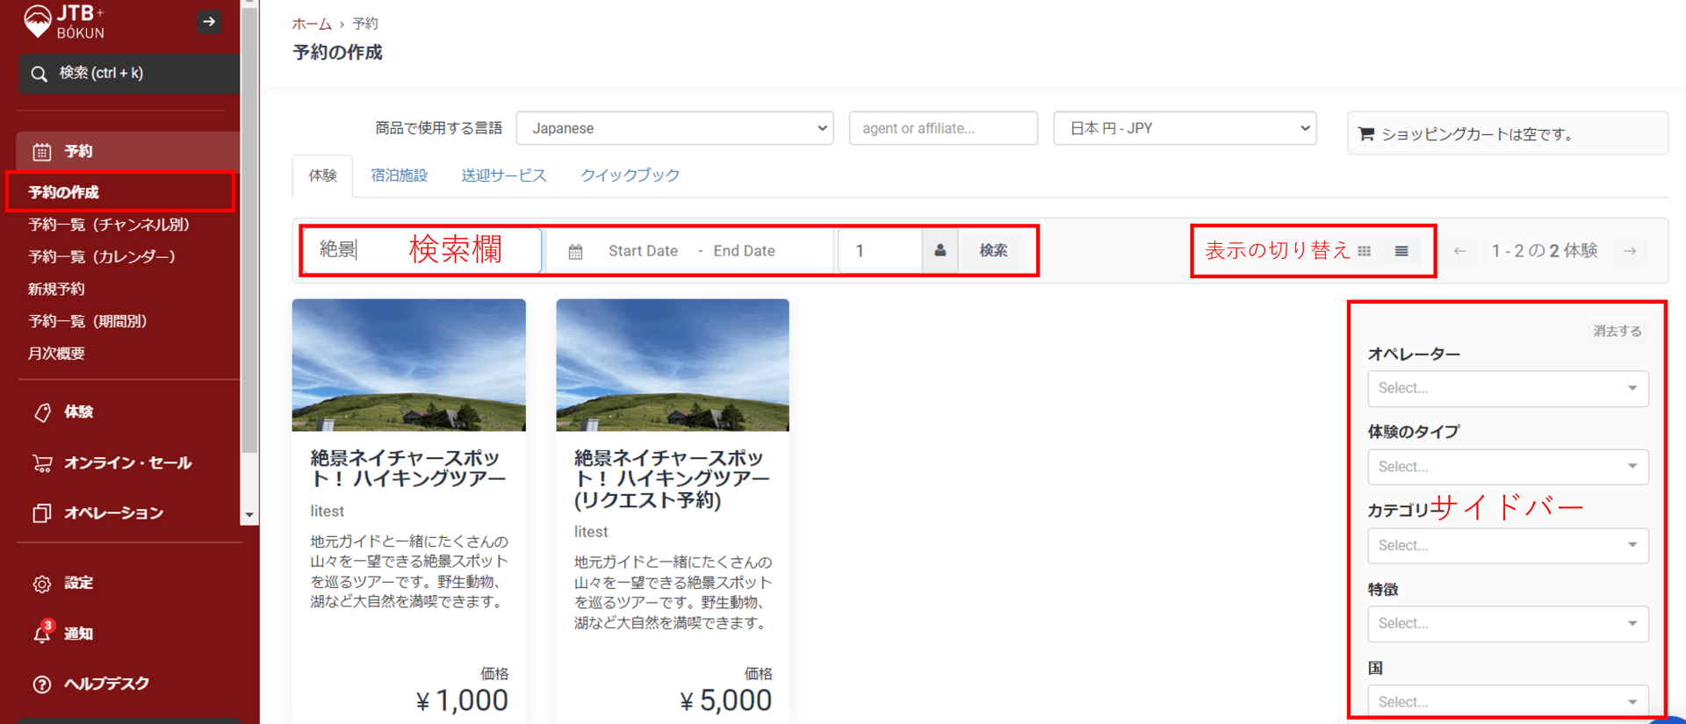Open 予約一覧 (カレンダー) in sidebar

point(102,257)
